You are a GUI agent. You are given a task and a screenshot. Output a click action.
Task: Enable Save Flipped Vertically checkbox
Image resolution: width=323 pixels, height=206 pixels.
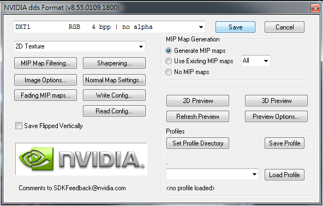click(19, 126)
